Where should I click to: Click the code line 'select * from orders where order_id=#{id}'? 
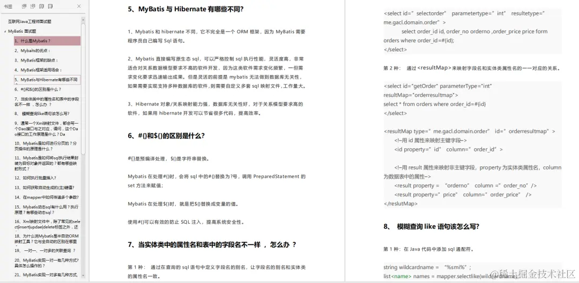click(435, 104)
